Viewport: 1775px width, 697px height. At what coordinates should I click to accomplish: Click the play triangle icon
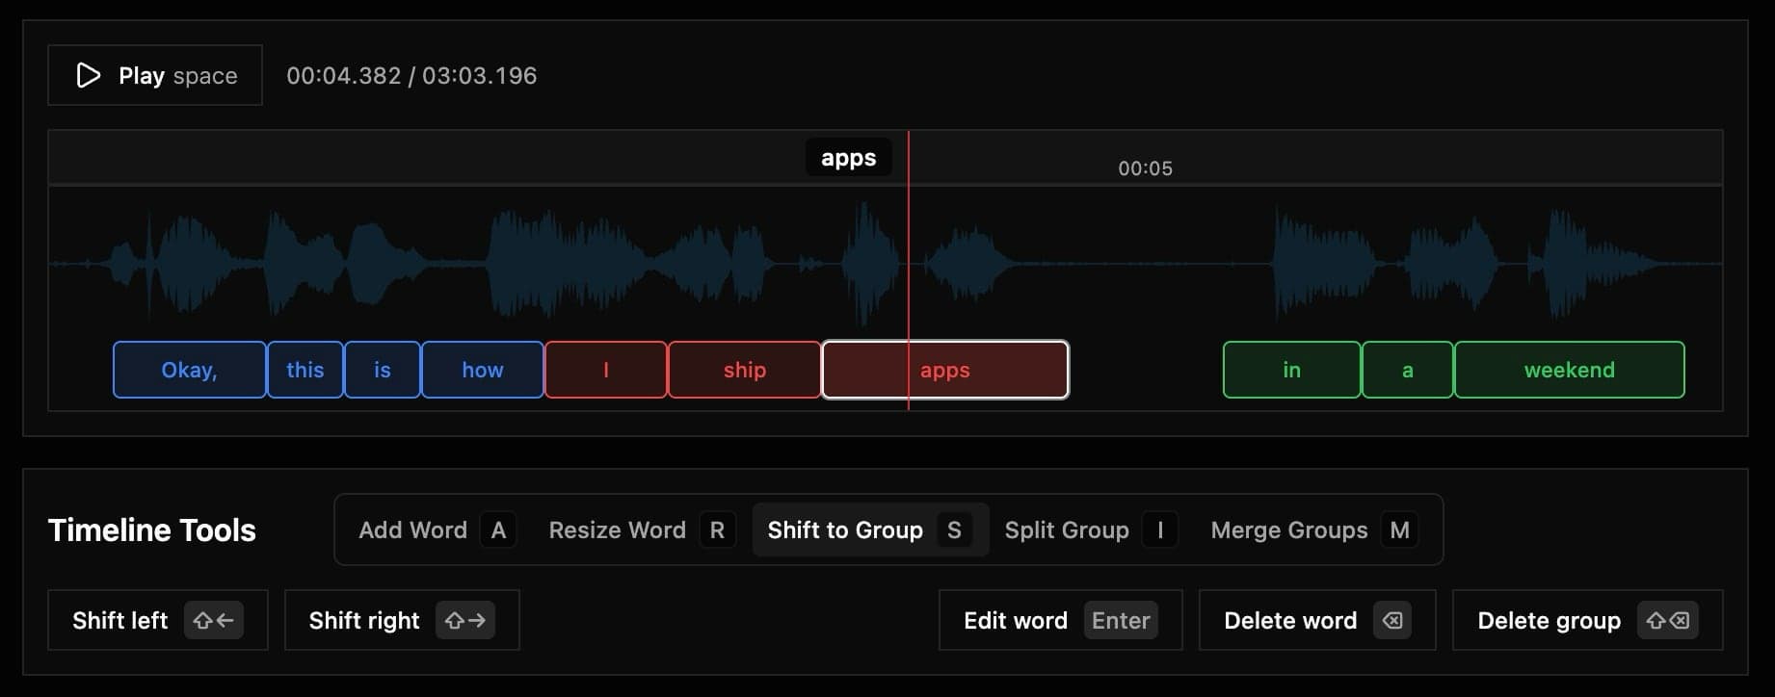(88, 75)
